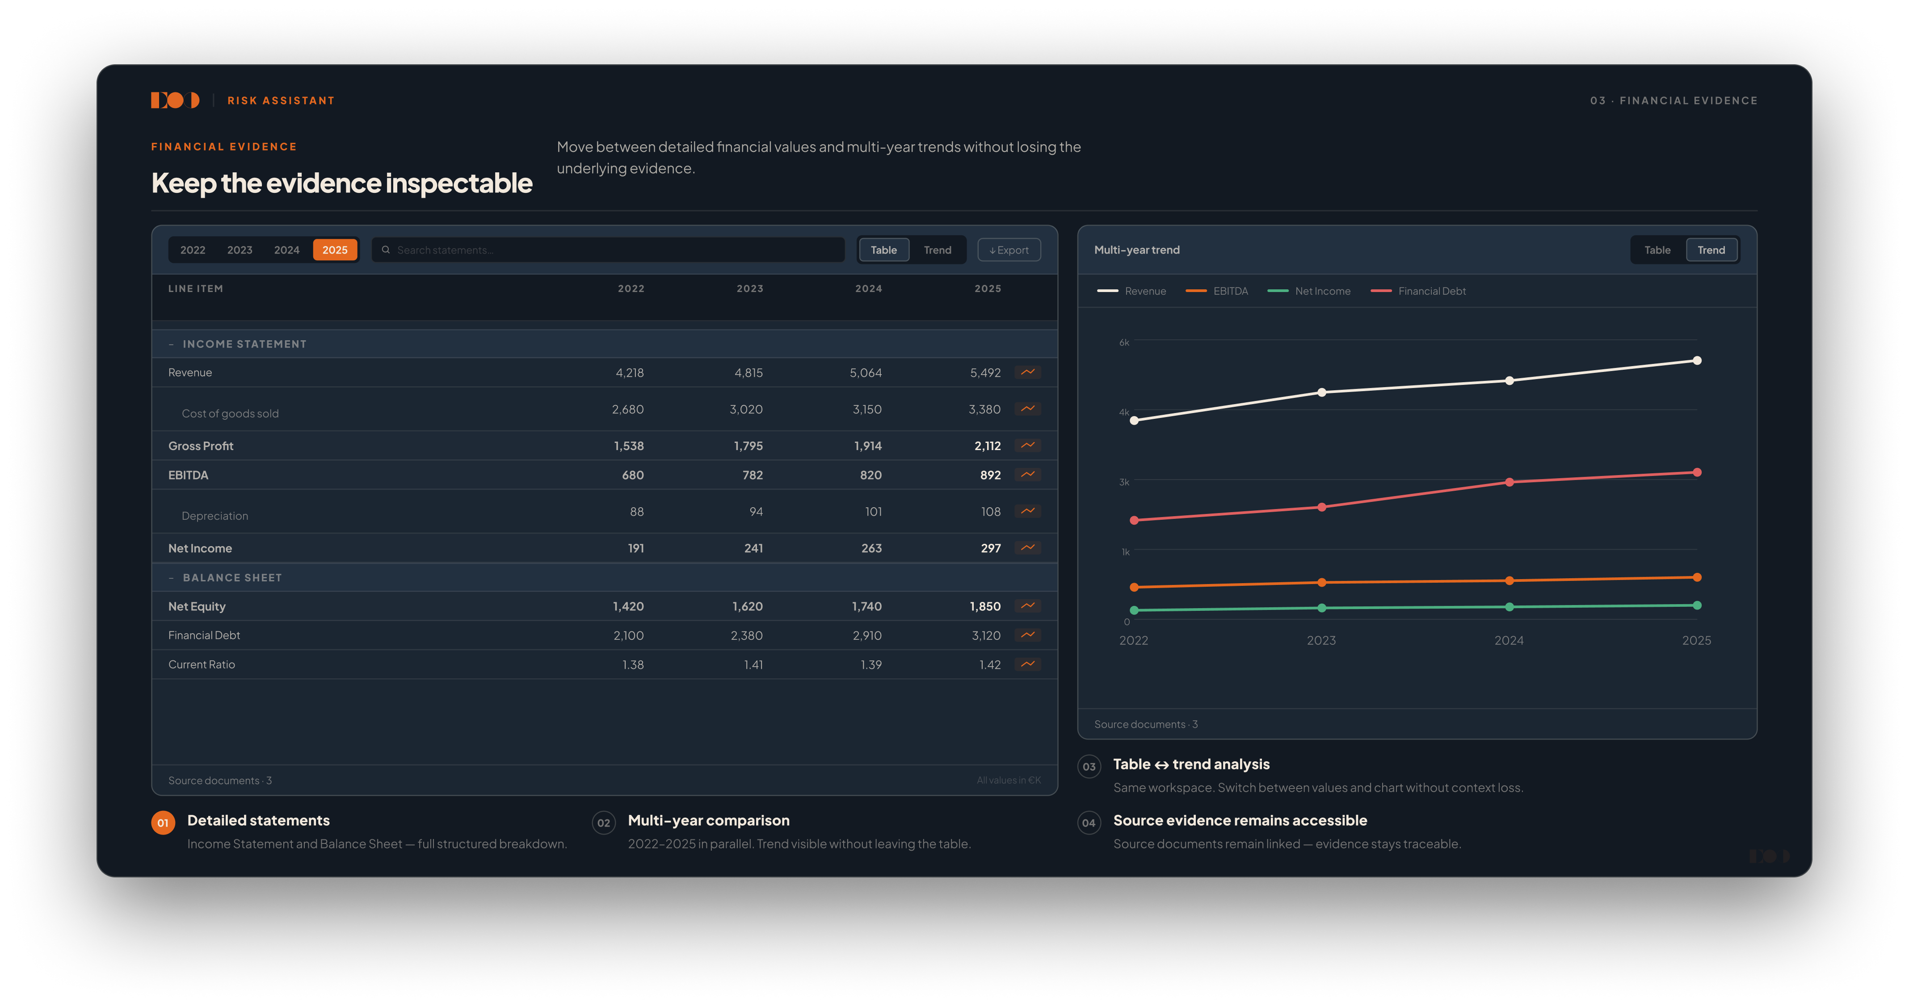The height and width of the screenshot is (1006, 1909).
Task: Open trend sparkline icon in Financial Debt row
Action: coord(1027,635)
